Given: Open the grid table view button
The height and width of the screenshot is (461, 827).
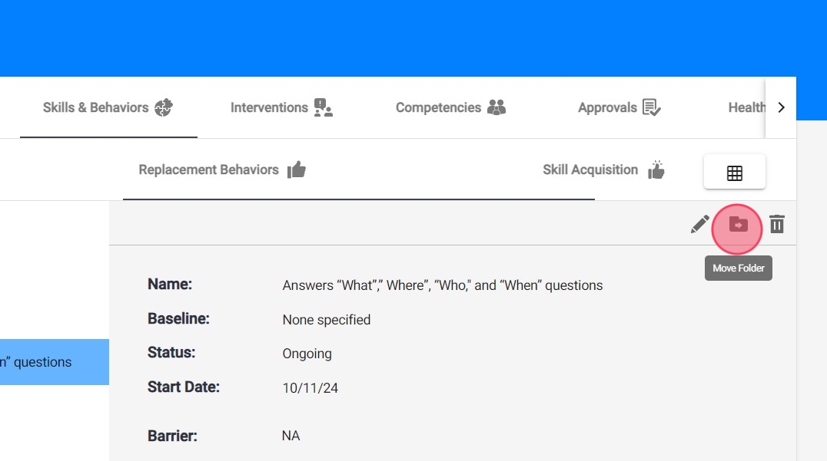Looking at the screenshot, I should pyautogui.click(x=734, y=173).
